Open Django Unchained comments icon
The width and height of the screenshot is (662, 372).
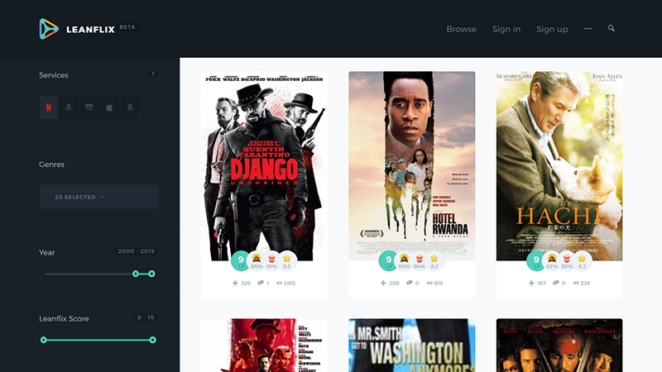pyautogui.click(x=261, y=283)
